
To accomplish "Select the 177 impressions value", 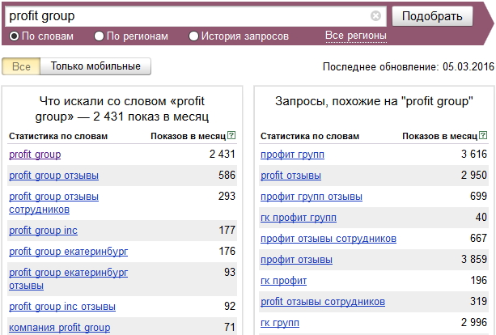I will tap(227, 230).
